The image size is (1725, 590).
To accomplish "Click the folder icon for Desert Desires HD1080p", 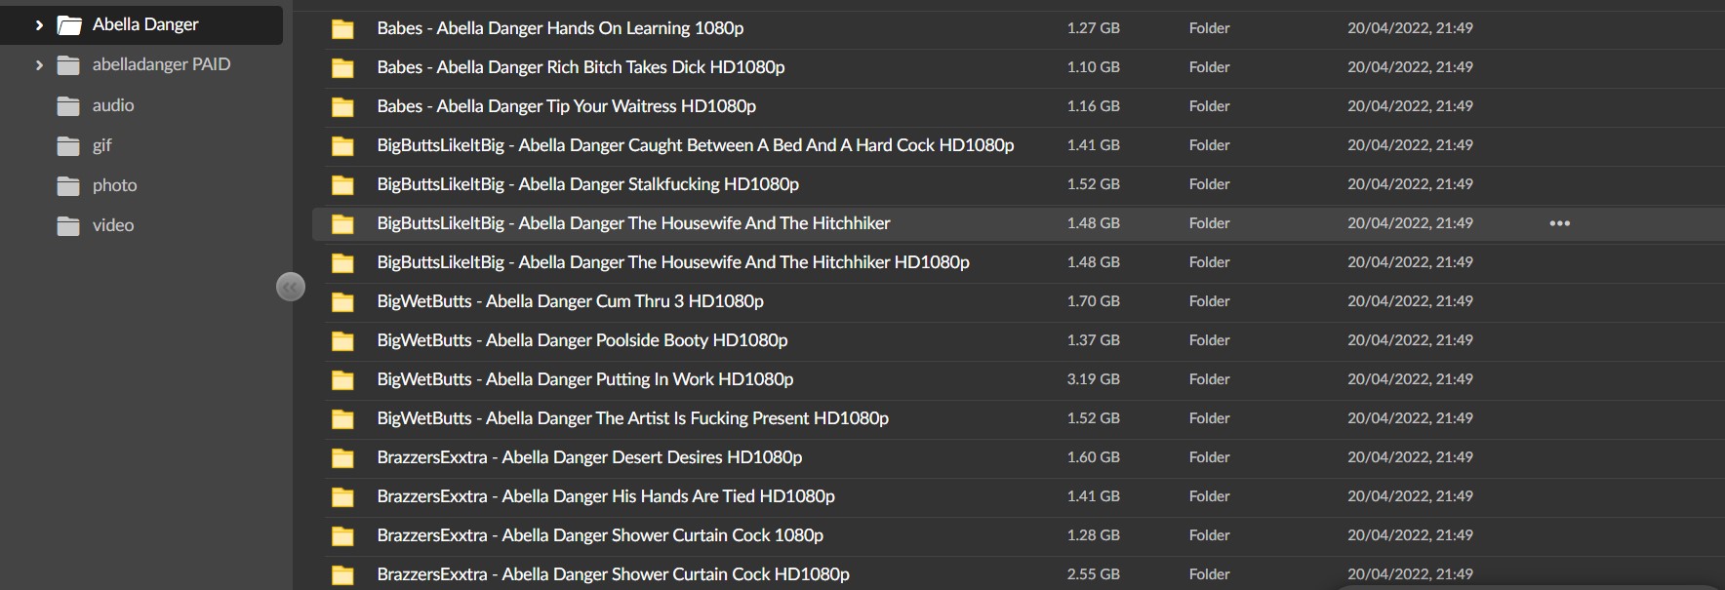I will [342, 458].
